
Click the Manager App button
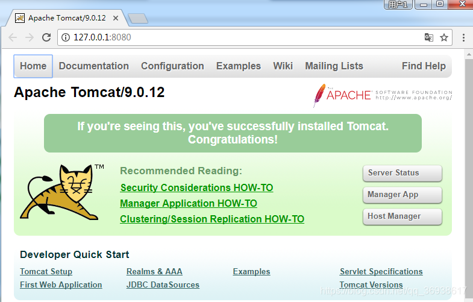pyautogui.click(x=403, y=195)
